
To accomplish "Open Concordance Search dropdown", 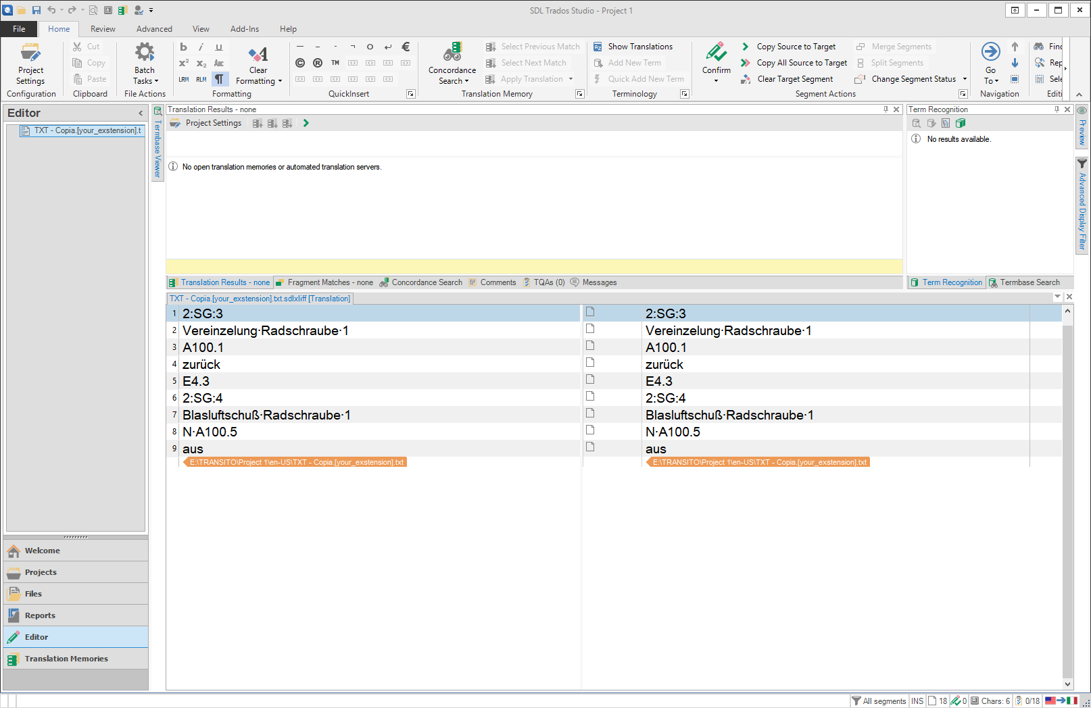I will coord(452,64).
